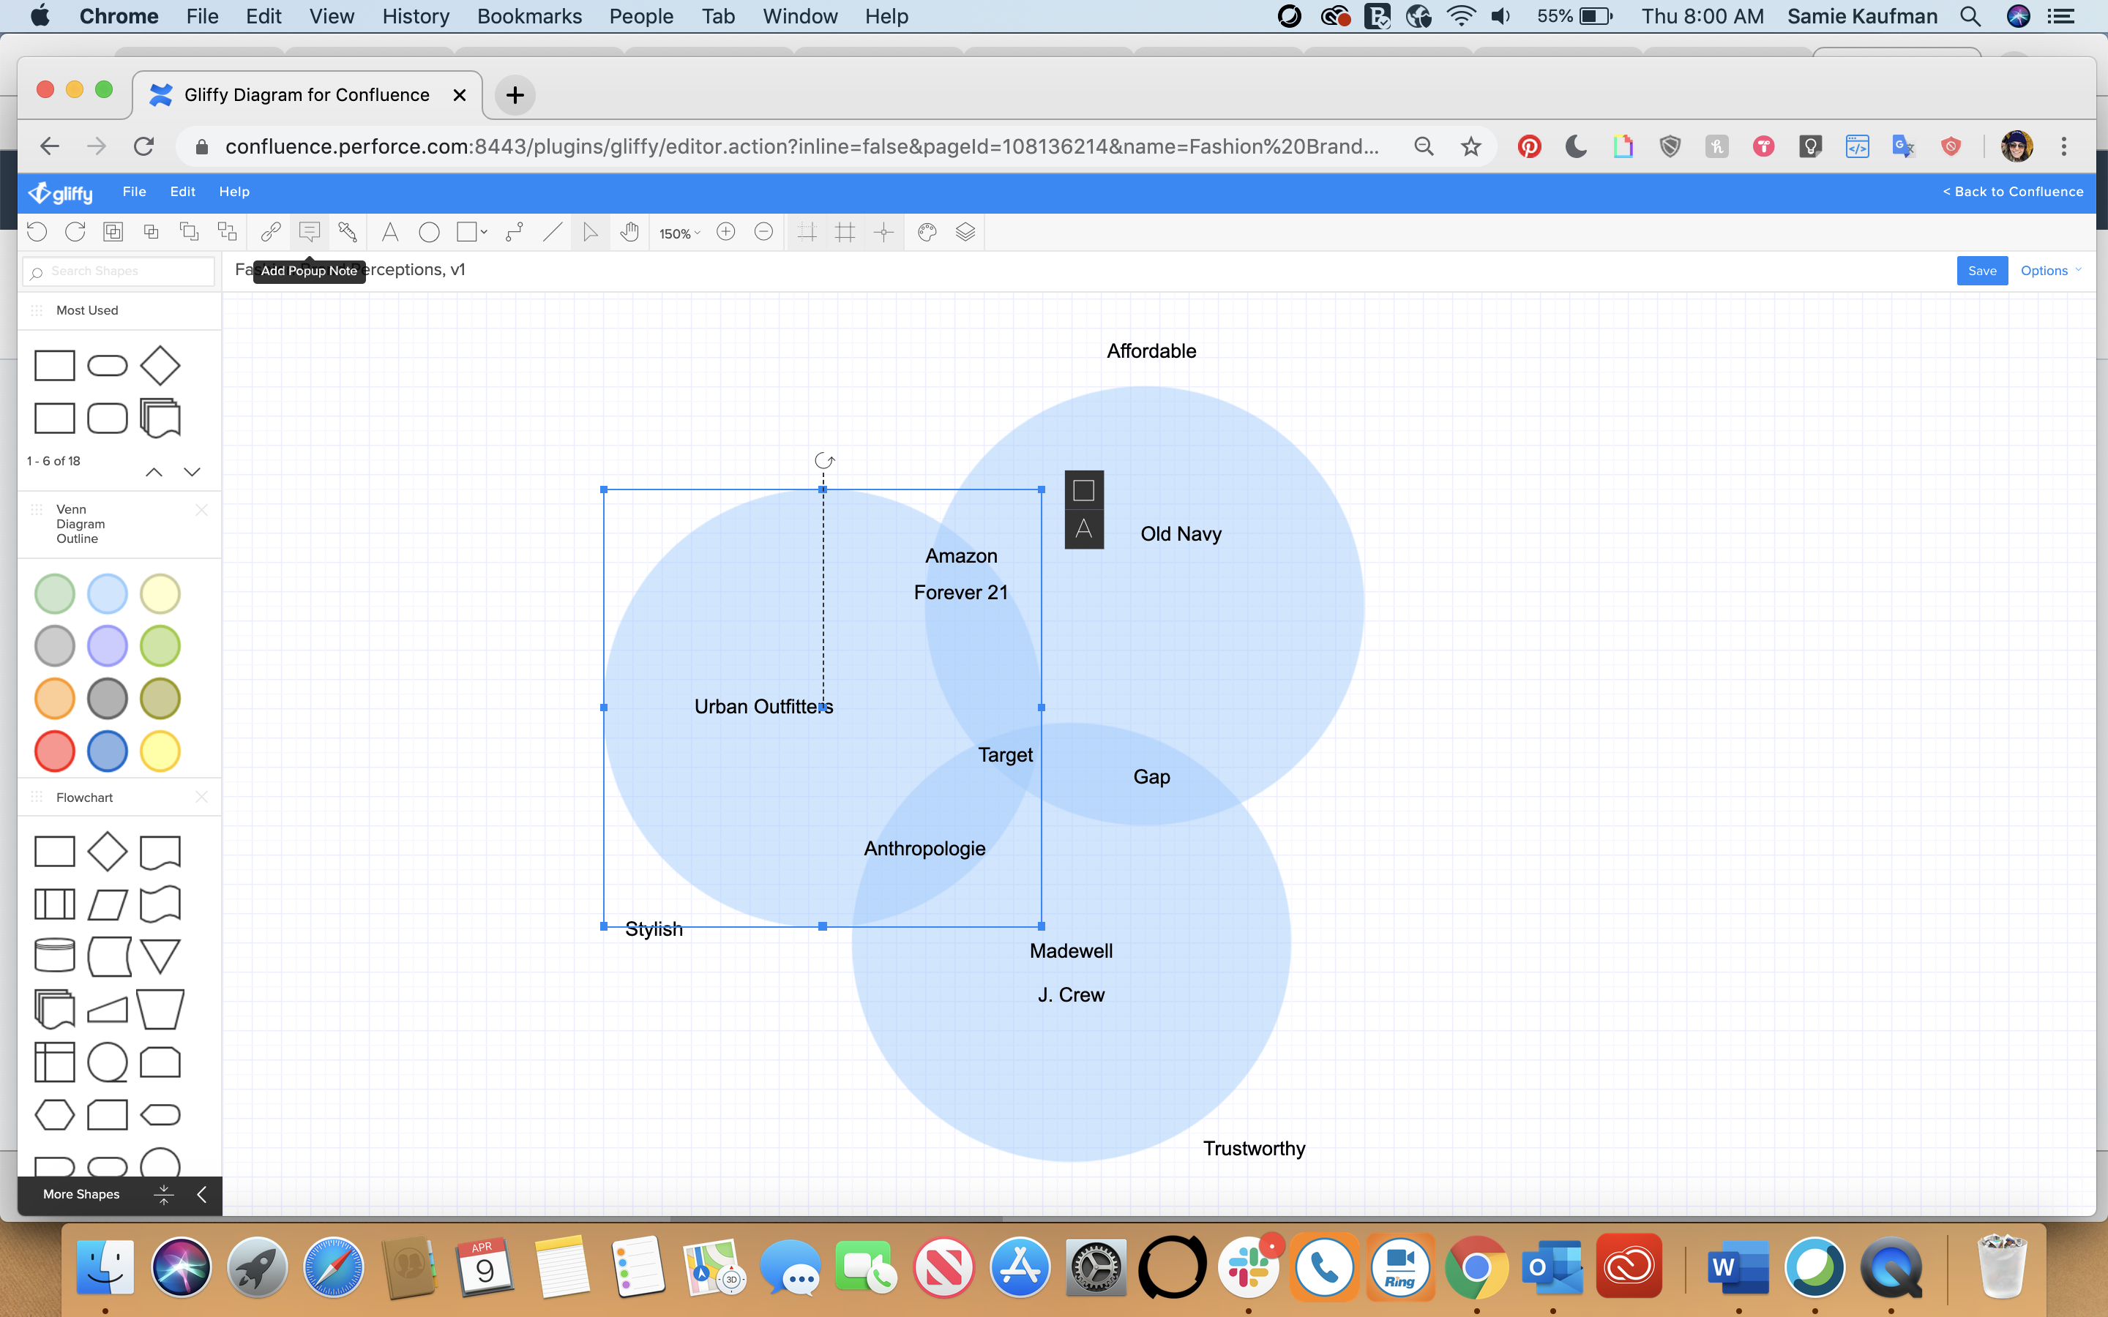This screenshot has width=2108, height=1317.
Task: Click the group shapes icon in toolbar
Action: tap(113, 232)
